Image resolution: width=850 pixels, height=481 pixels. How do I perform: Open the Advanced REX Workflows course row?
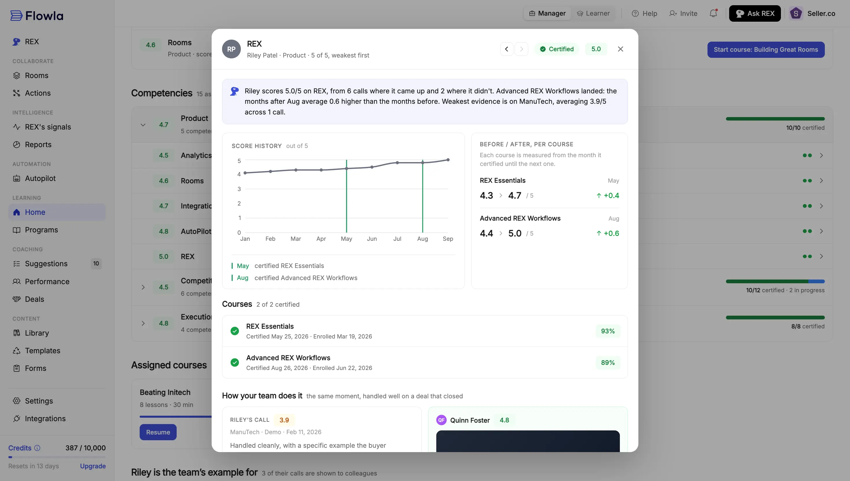pyautogui.click(x=425, y=362)
